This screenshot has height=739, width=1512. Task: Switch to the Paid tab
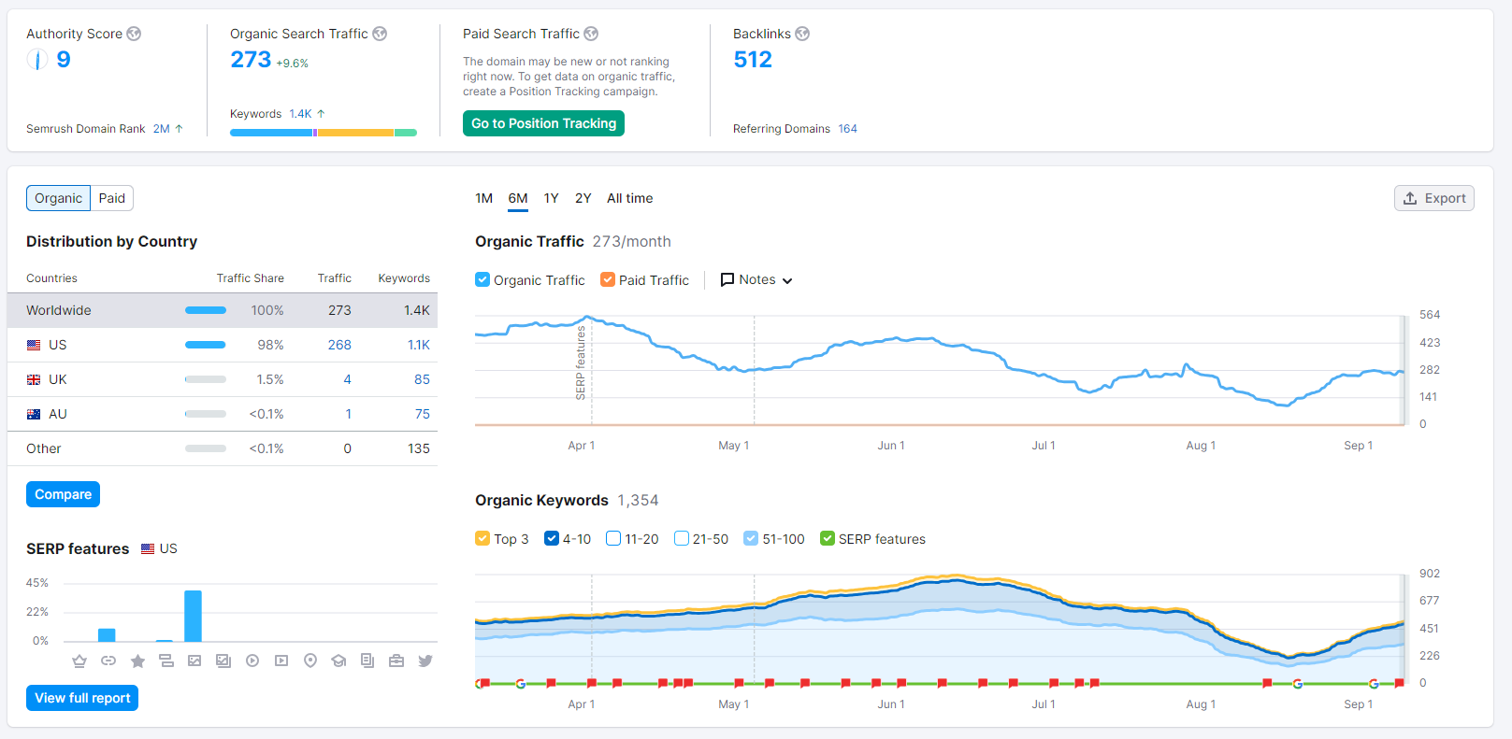click(112, 198)
